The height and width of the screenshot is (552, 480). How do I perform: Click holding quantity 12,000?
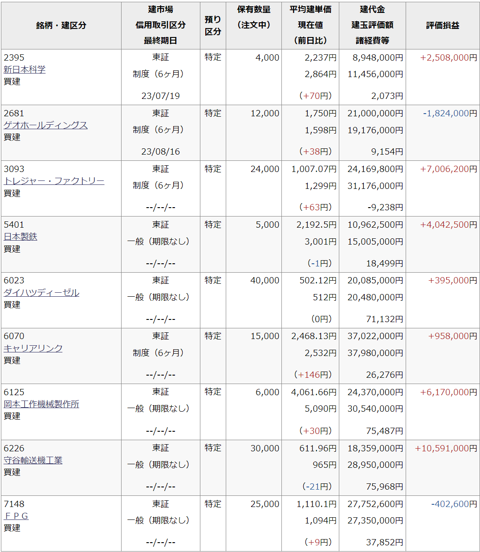click(x=265, y=113)
